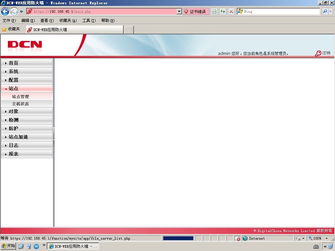Expand the 系统 sidebar menu
Image resolution: width=335 pixels, height=251 pixels.
coord(27,72)
